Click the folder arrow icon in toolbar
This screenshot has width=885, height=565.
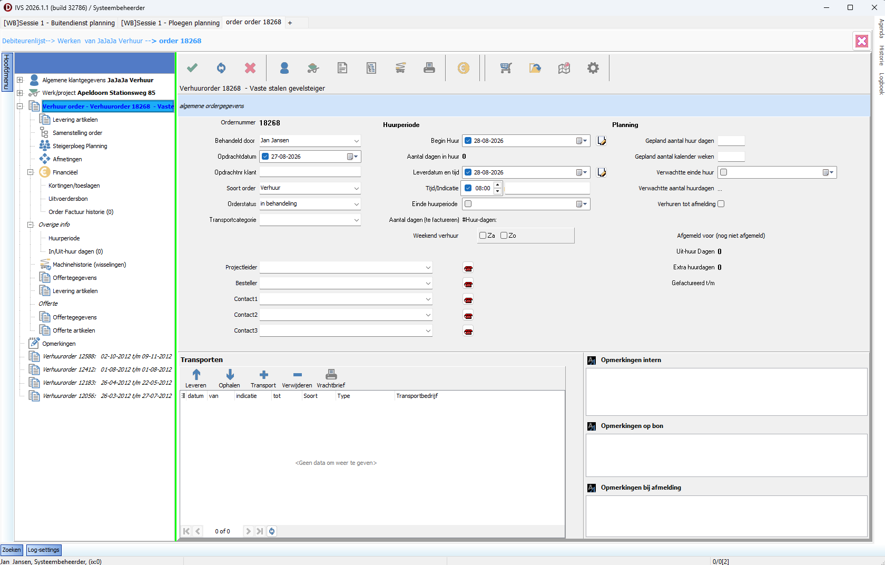tap(535, 68)
